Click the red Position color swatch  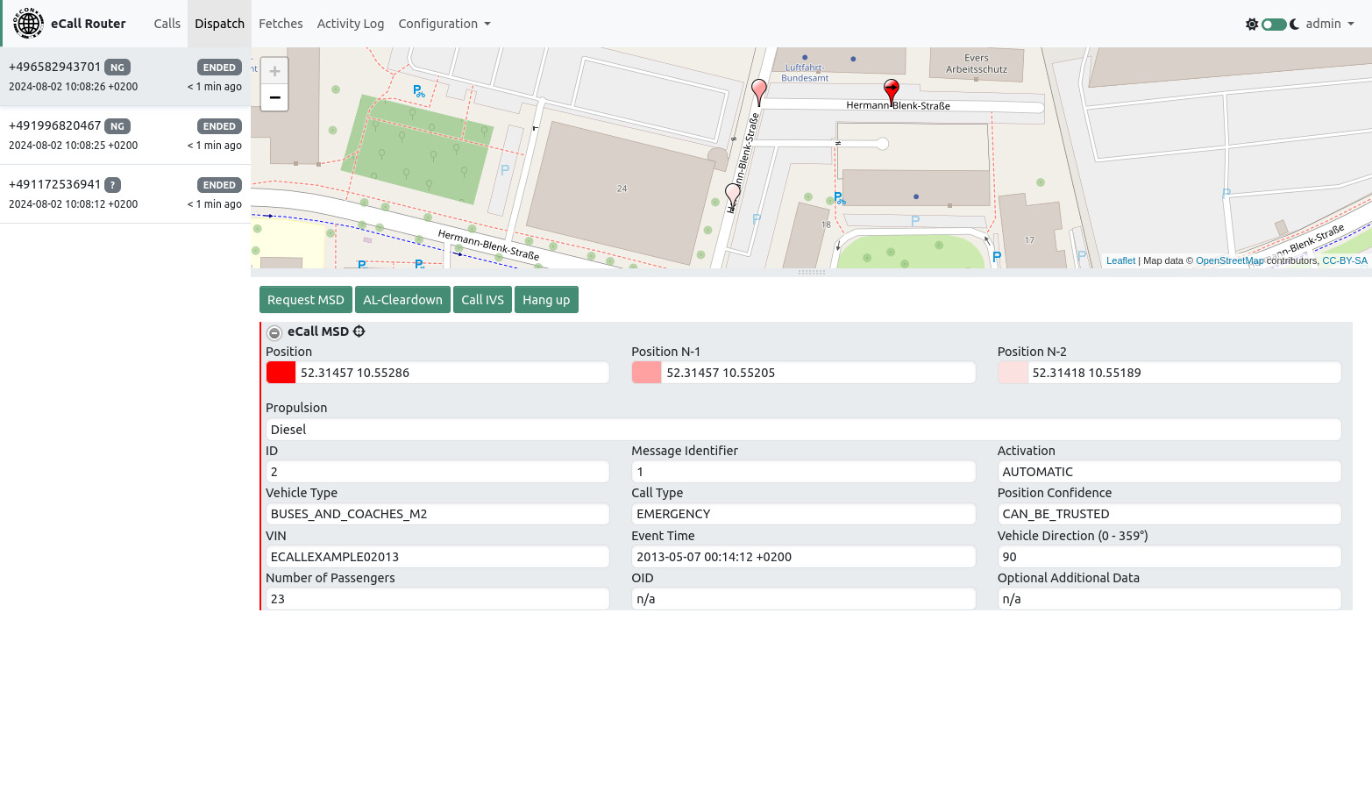point(281,373)
